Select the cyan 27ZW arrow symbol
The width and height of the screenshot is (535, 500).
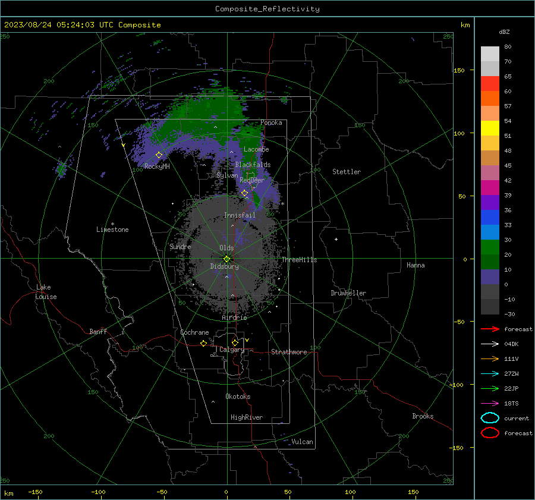click(x=490, y=374)
